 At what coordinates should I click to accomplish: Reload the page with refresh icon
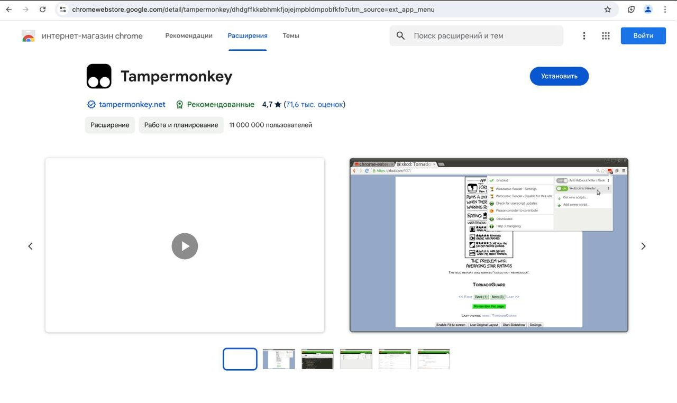click(x=43, y=10)
